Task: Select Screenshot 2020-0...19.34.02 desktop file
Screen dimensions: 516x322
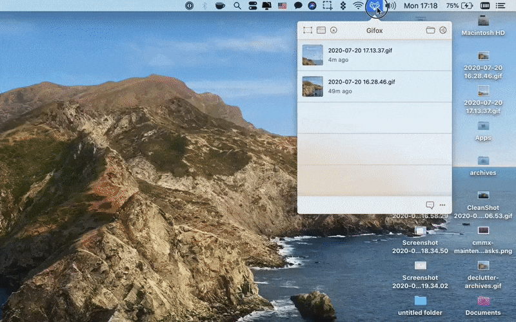Action: coord(421,275)
